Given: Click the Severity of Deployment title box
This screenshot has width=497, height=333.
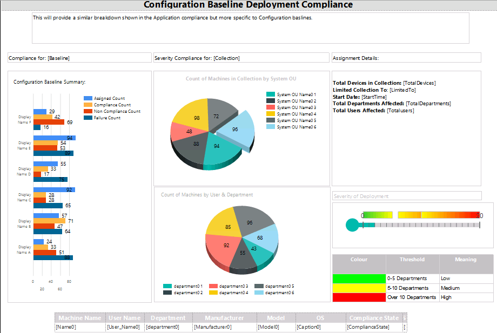Looking at the screenshot, I should pyautogui.click(x=407, y=196).
